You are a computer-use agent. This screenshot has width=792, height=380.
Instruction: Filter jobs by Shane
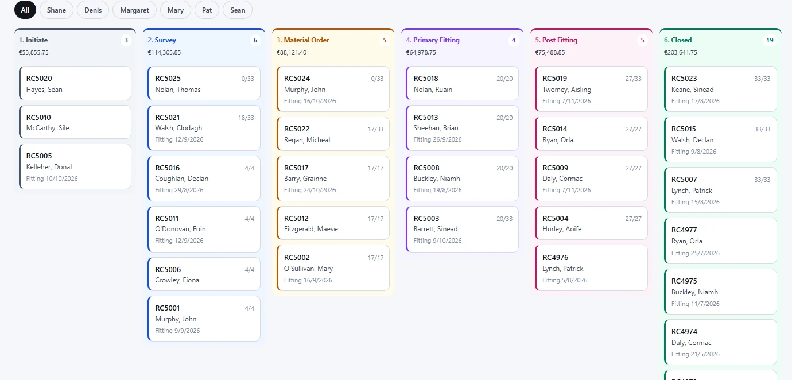pyautogui.click(x=56, y=10)
